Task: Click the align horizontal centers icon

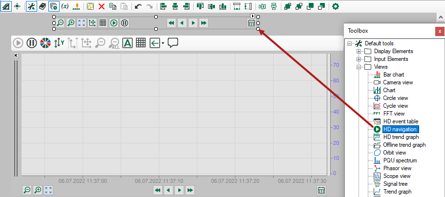Action: click(x=175, y=6)
